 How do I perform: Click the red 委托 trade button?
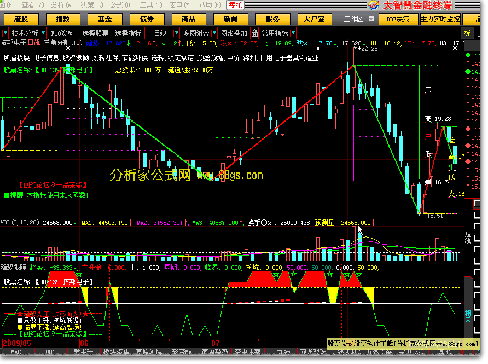[235, 5]
